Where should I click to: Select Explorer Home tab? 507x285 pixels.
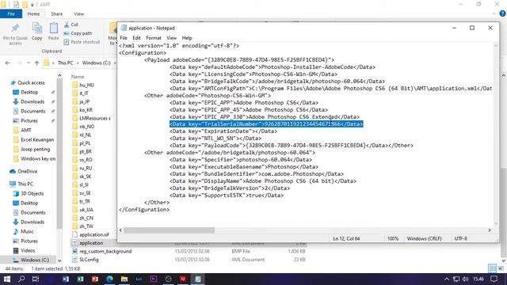pos(33,14)
